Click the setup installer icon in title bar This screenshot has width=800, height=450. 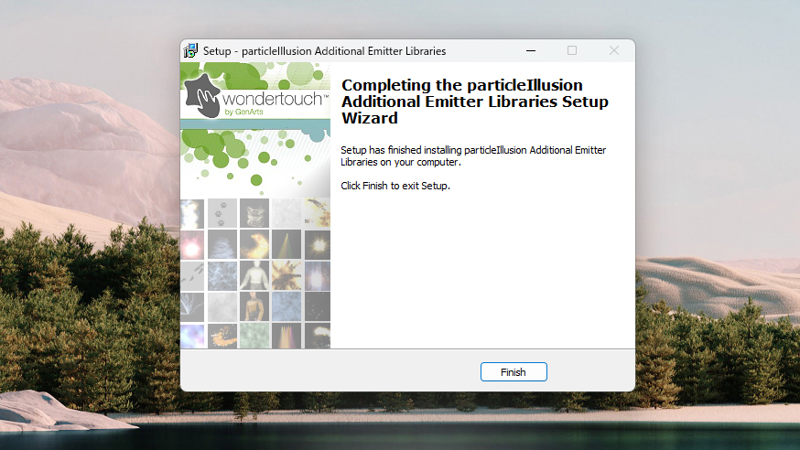coord(190,50)
